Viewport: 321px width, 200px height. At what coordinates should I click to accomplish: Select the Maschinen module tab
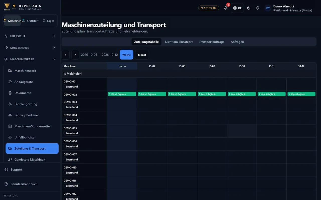(x=12, y=21)
